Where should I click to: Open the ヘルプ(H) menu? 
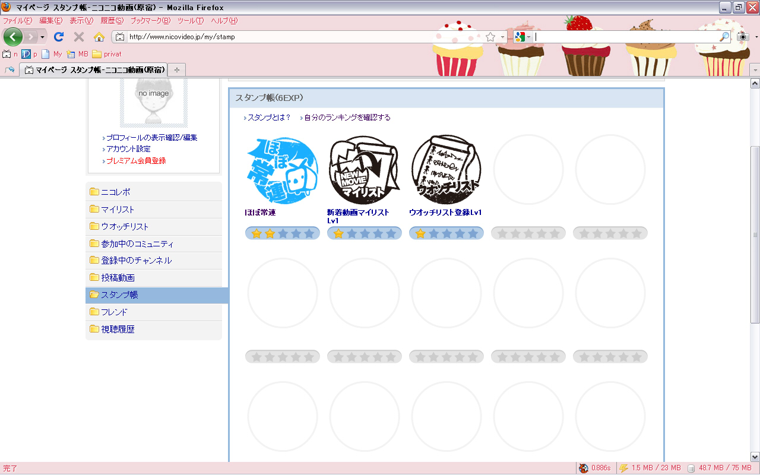(x=224, y=21)
